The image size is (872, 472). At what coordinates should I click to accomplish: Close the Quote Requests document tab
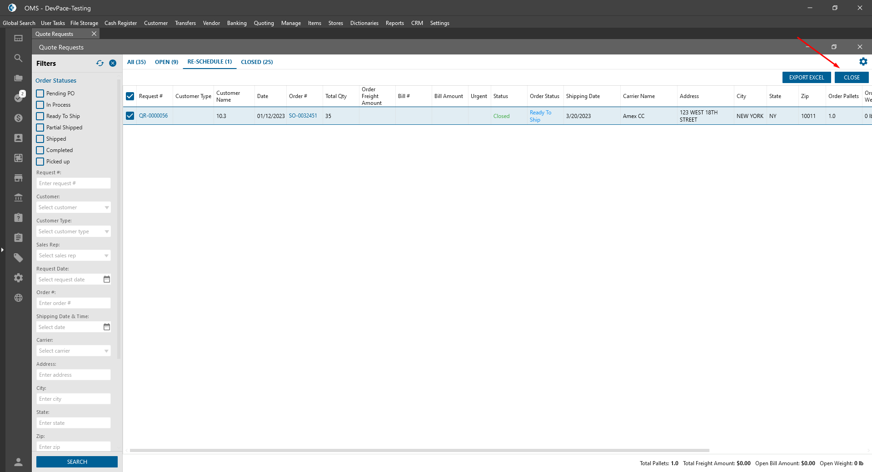point(94,34)
